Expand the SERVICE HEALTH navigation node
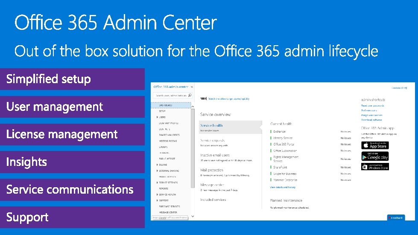The width and height of the screenshot is (418, 235). coord(157,194)
